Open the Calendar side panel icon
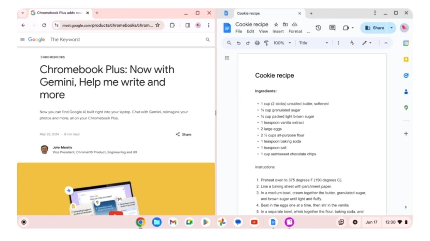Image resolution: width=430 pixels, height=241 pixels. tap(406, 43)
